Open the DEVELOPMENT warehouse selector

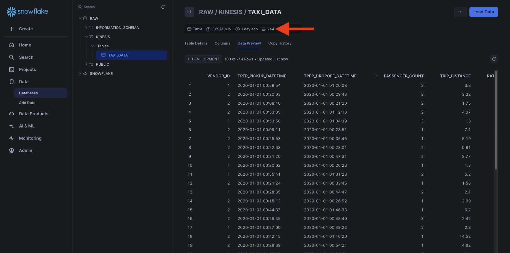click(x=203, y=59)
